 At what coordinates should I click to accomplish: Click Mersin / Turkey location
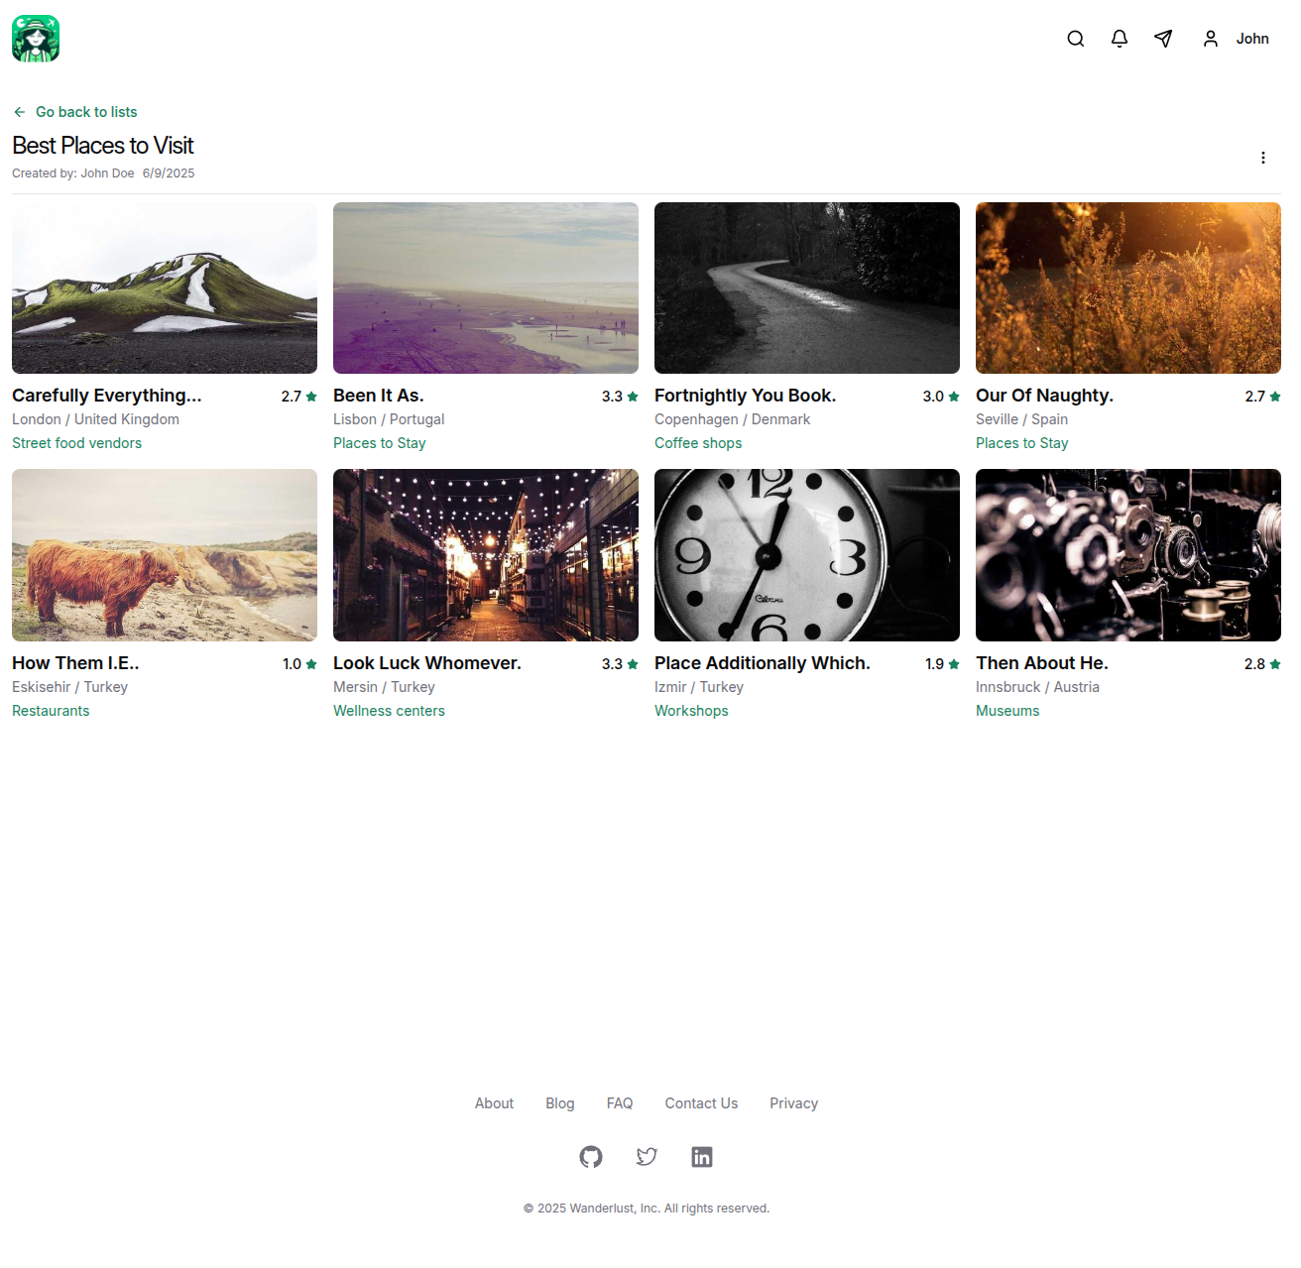pos(385,687)
